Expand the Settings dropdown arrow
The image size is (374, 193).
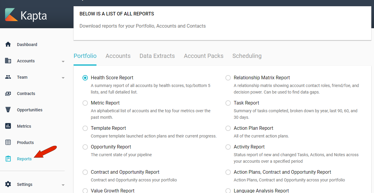tap(63, 185)
